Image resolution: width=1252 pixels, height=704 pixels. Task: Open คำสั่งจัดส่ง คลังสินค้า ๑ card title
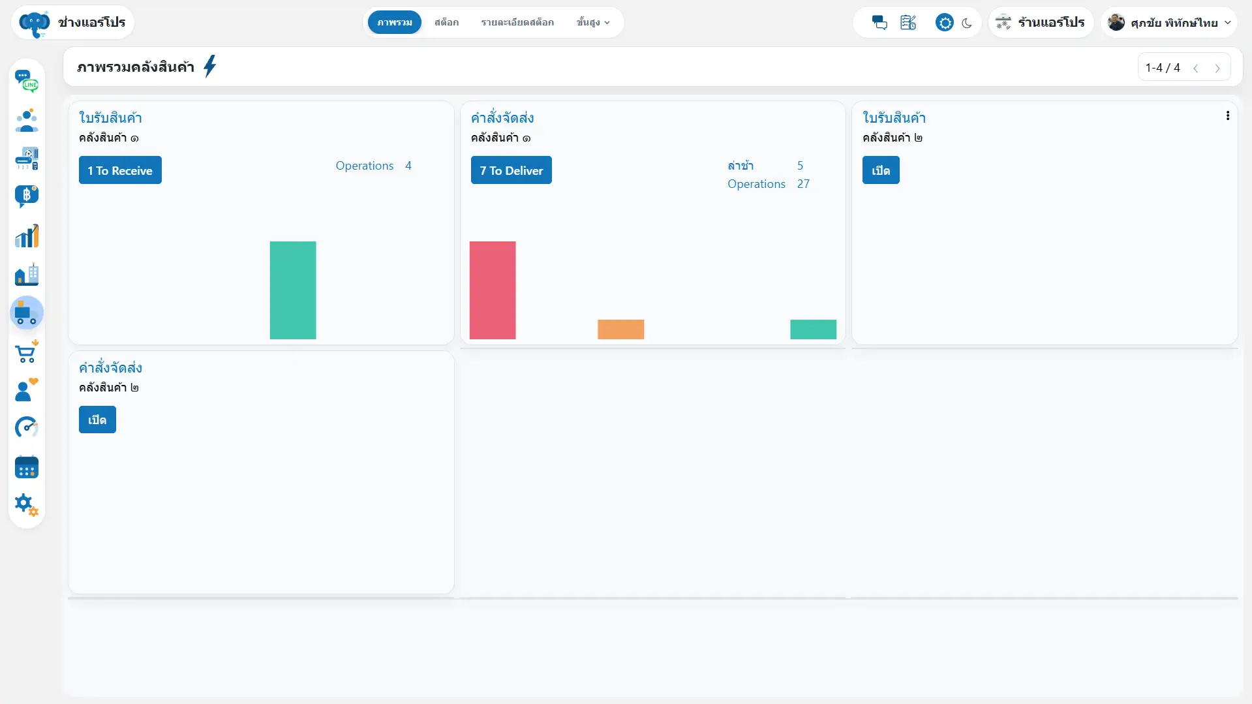pos(502,118)
